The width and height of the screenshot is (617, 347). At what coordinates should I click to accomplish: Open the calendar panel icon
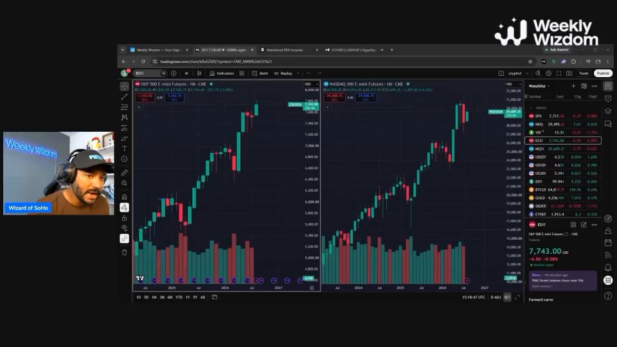click(x=608, y=243)
